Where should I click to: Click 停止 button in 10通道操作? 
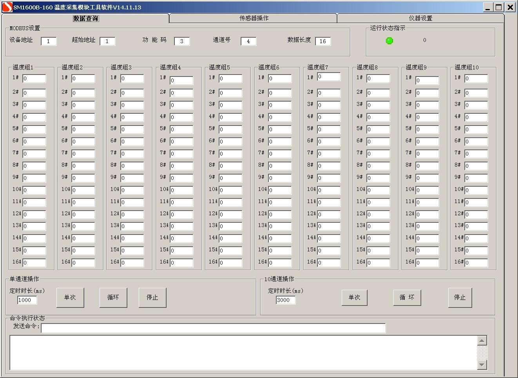pyautogui.click(x=460, y=298)
